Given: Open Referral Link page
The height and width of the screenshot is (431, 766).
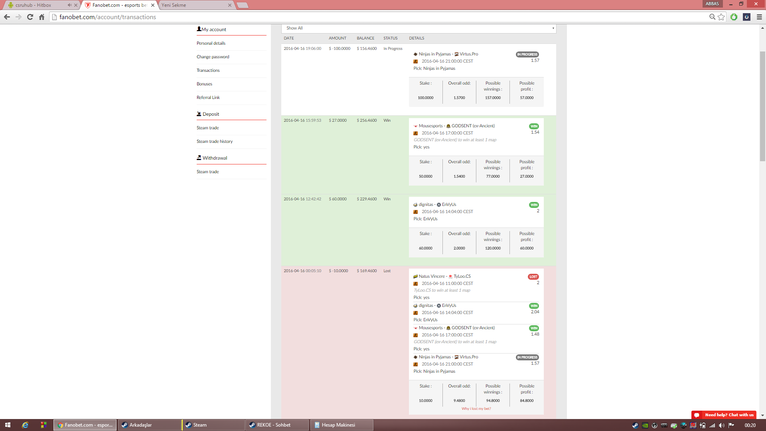Looking at the screenshot, I should coord(208,97).
